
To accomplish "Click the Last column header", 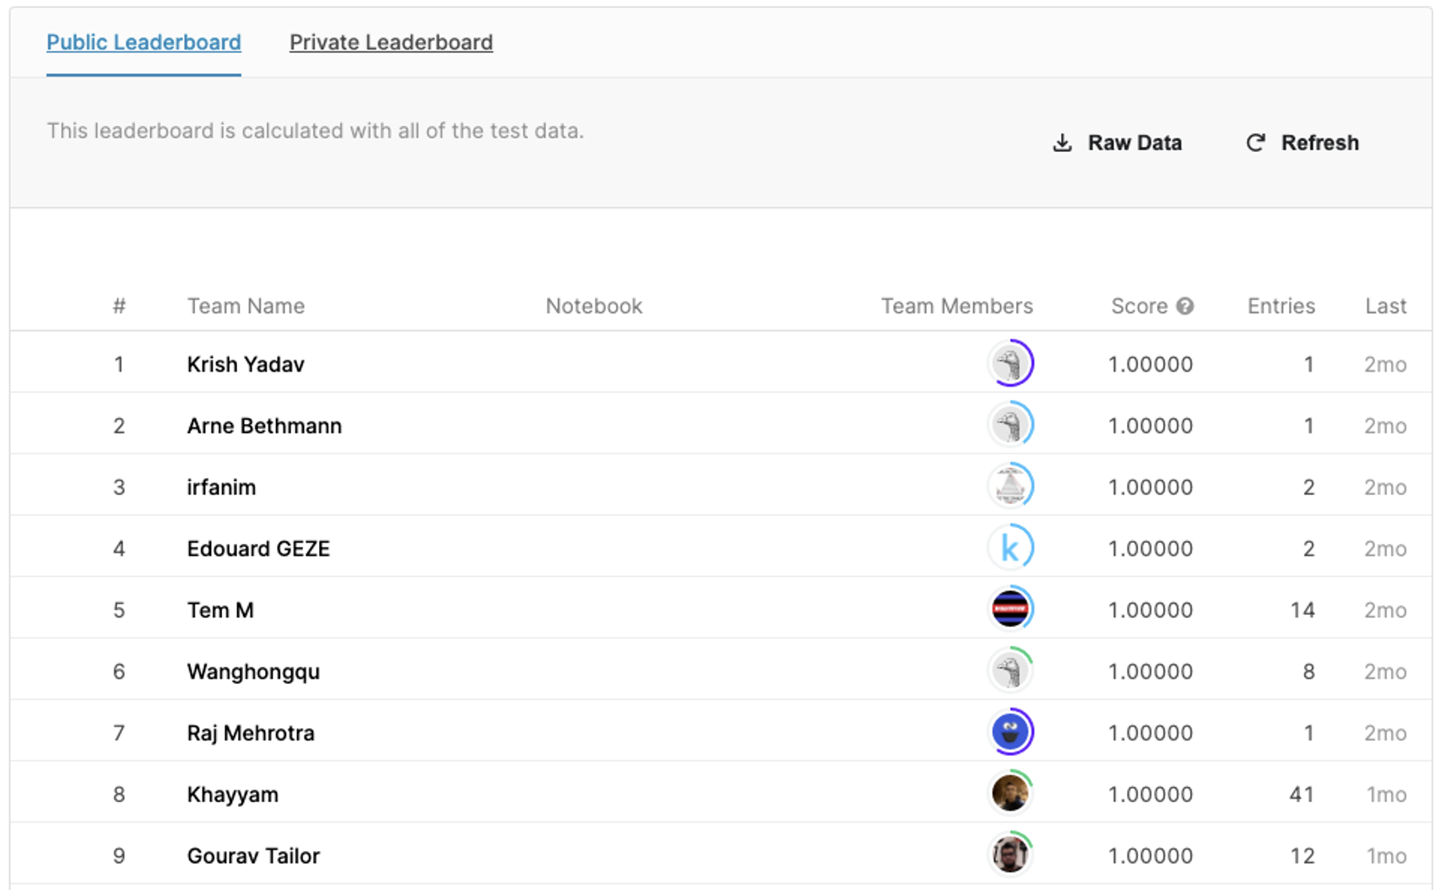I will [1385, 306].
